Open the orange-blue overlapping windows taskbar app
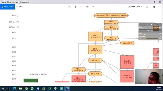The height and width of the screenshot is (91, 163). tap(44, 89)
